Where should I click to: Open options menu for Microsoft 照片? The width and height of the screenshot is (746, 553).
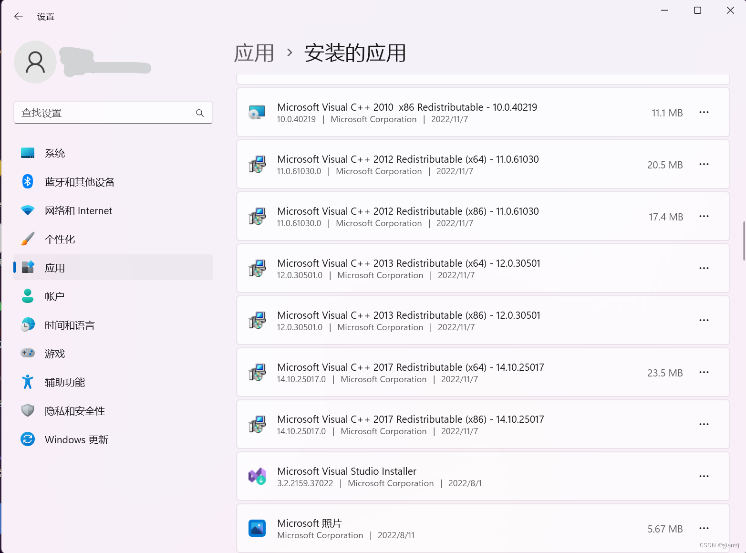(x=704, y=528)
